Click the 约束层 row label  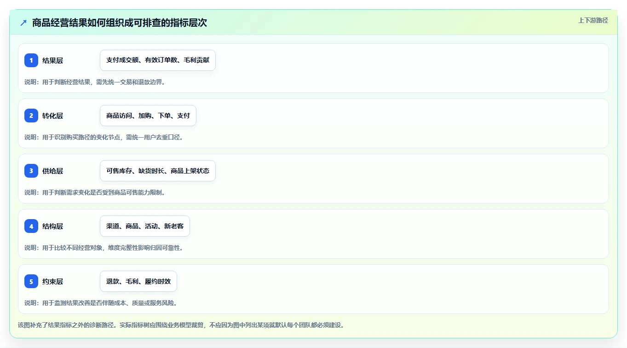coord(52,281)
